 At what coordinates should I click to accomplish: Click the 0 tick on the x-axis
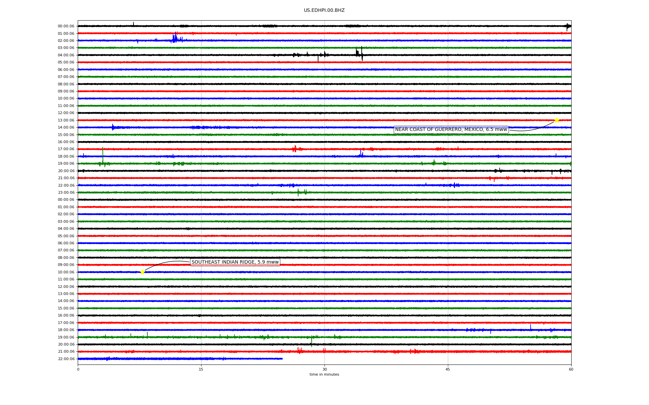coord(78,369)
